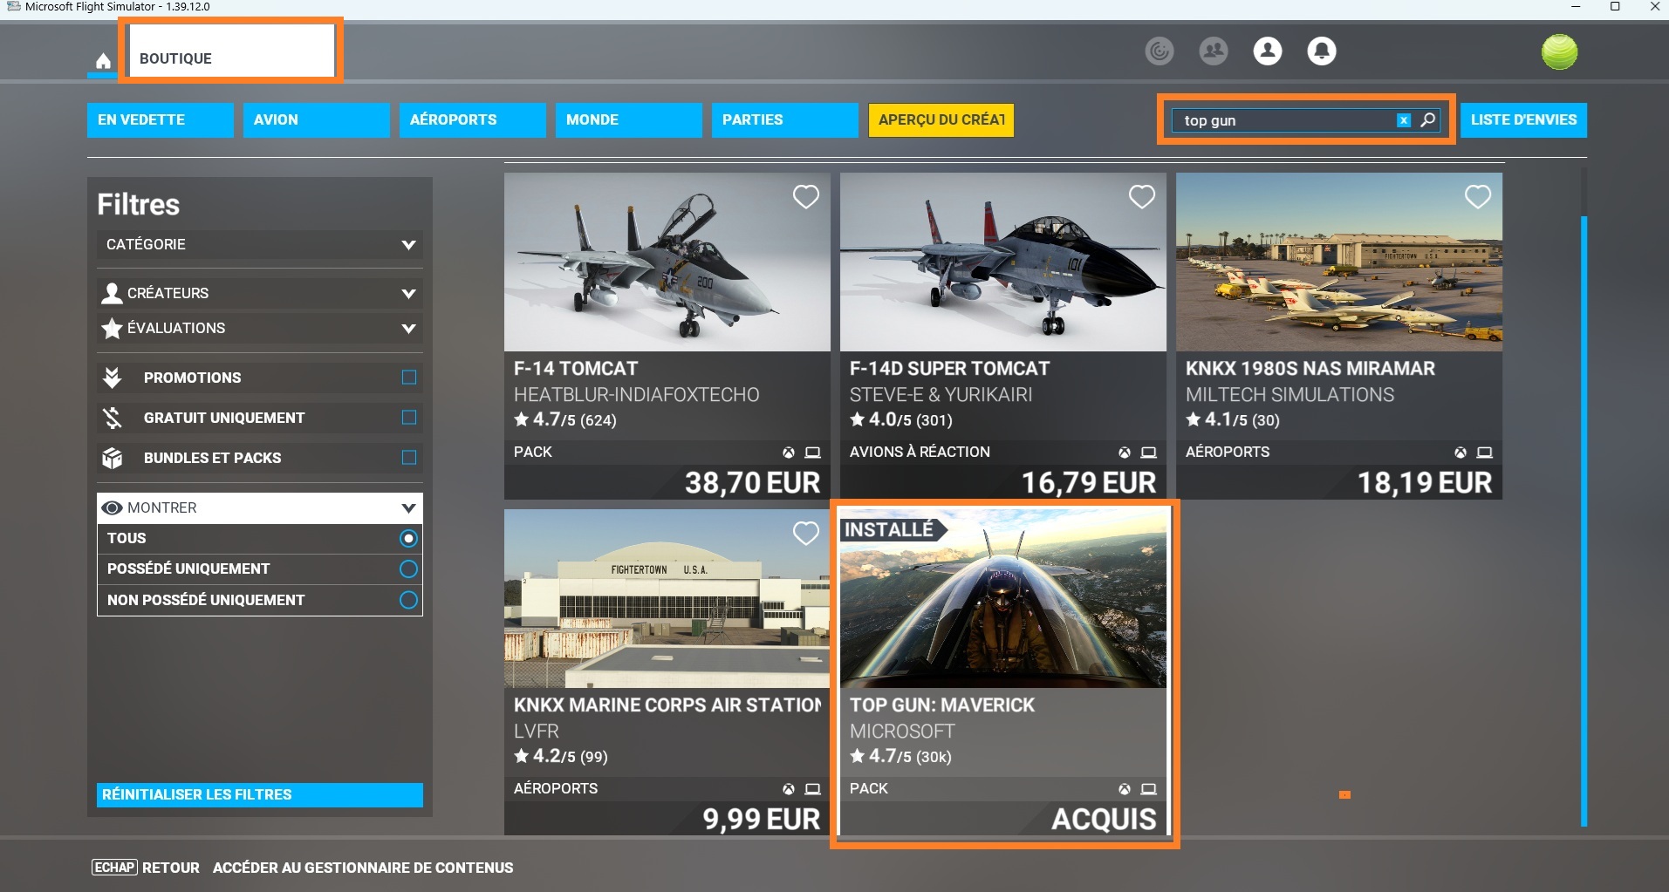Switch to the Monde tab
Screen dimensions: 1669x892
pyautogui.click(x=629, y=120)
